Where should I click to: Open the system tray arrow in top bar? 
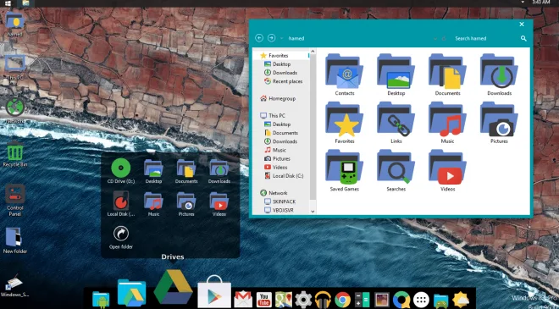(x=523, y=3)
